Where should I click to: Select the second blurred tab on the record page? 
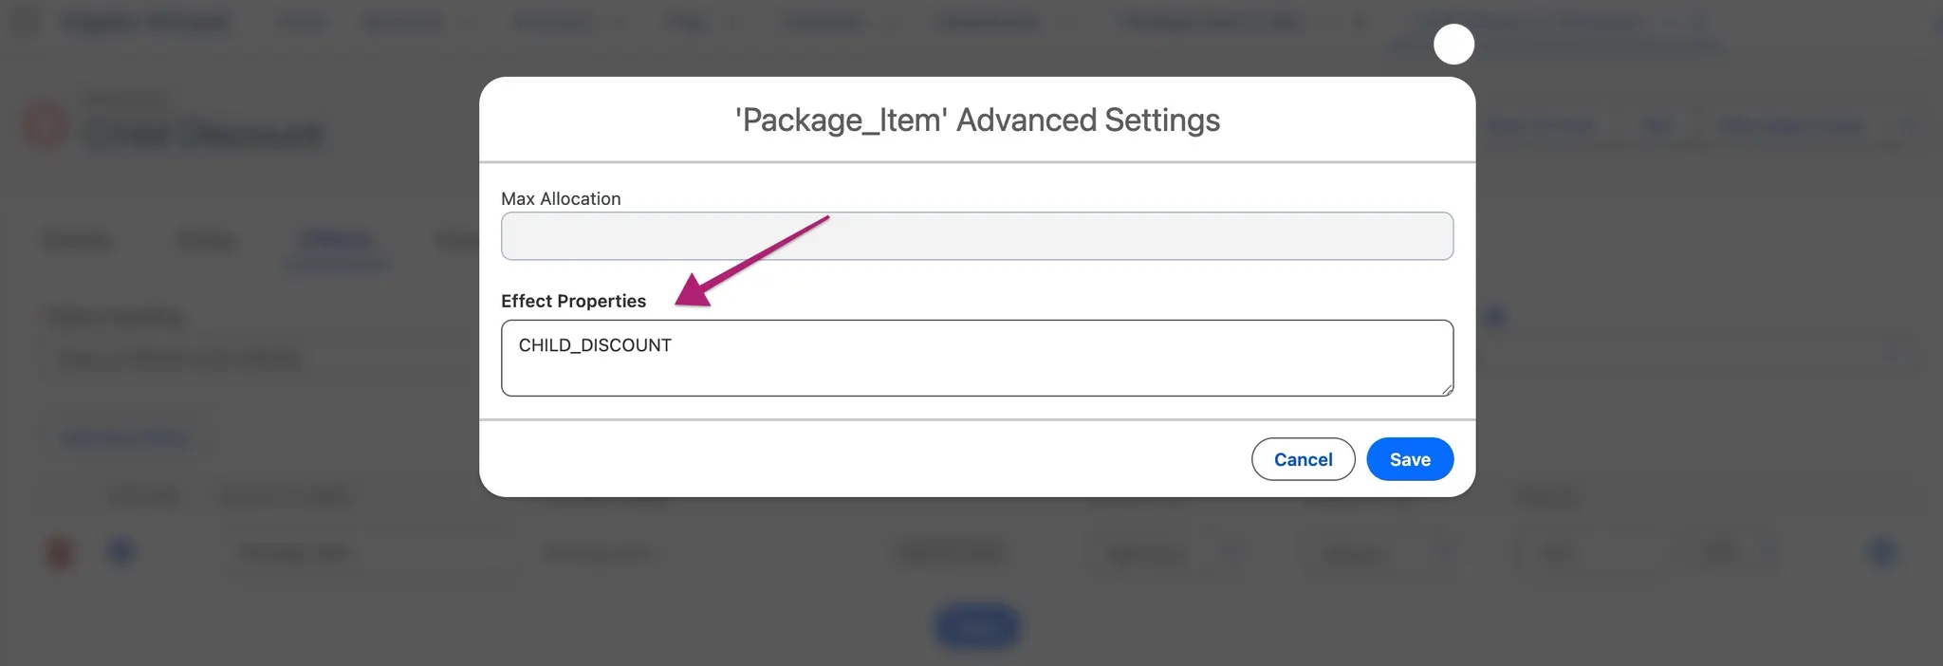207,240
